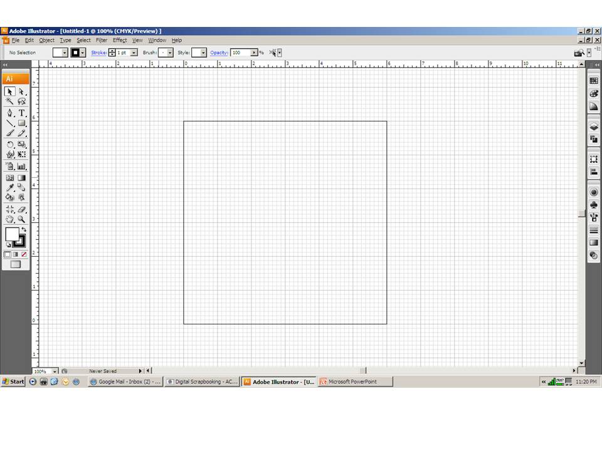Open the Style dropdown
The height and width of the screenshot is (451, 602).
click(203, 53)
